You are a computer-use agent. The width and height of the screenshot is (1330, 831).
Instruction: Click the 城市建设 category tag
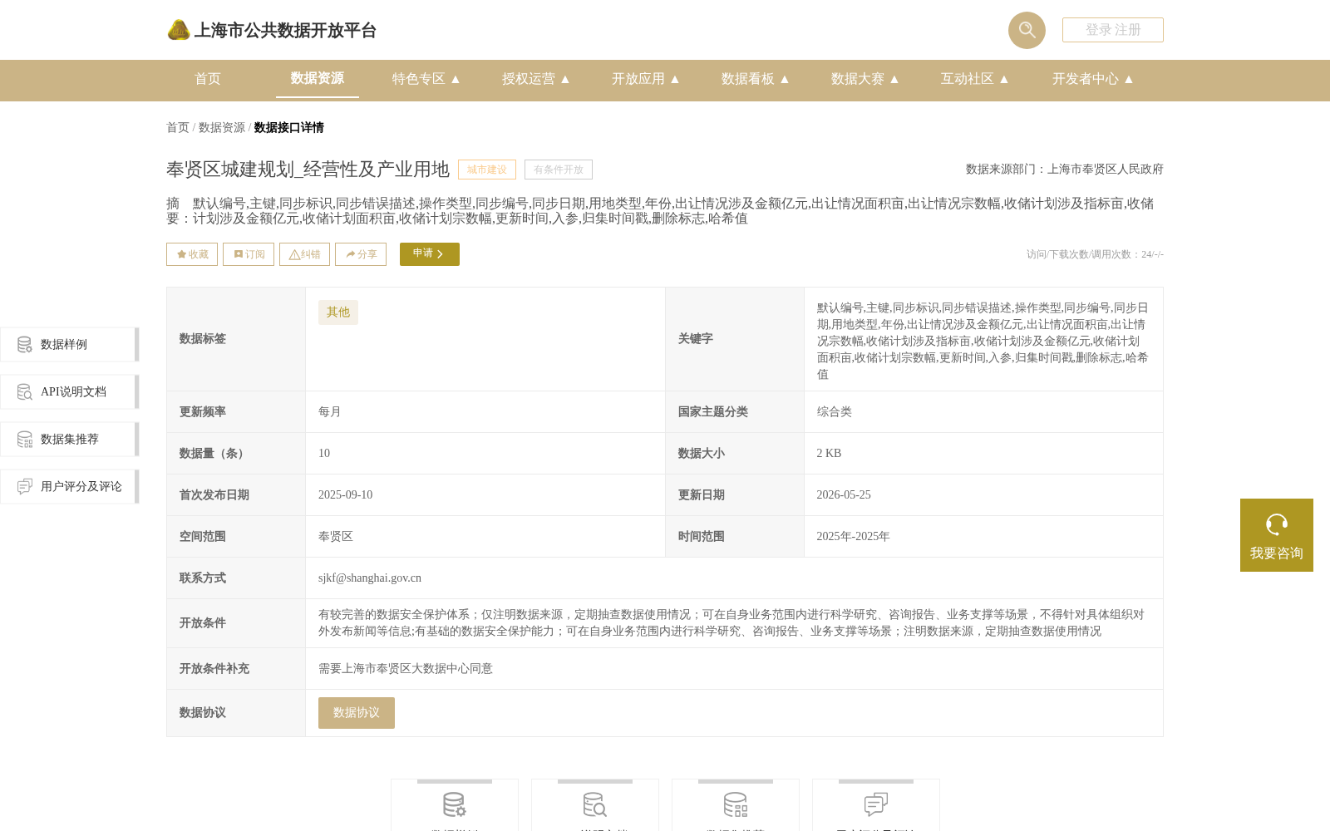pos(487,170)
